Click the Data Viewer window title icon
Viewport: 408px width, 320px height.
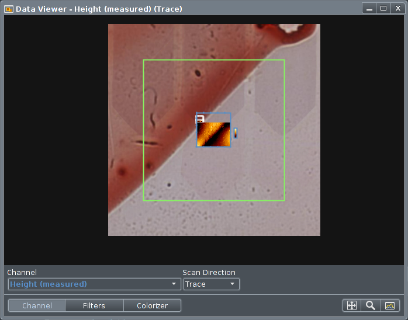(x=9, y=9)
